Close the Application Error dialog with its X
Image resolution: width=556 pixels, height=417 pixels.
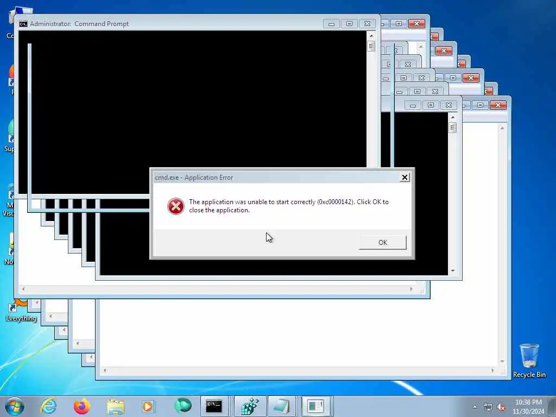405,178
